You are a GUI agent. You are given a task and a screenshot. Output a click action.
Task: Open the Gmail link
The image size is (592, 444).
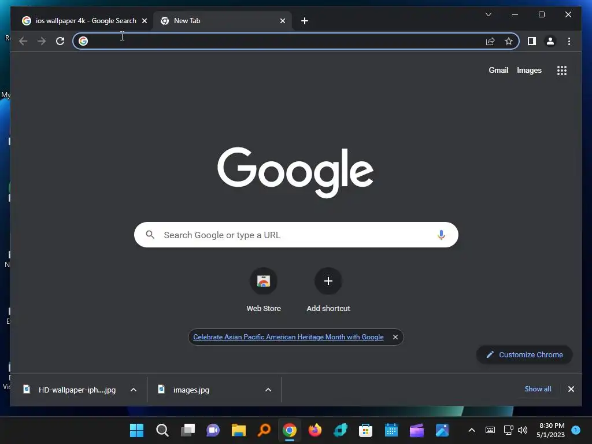coord(498,70)
